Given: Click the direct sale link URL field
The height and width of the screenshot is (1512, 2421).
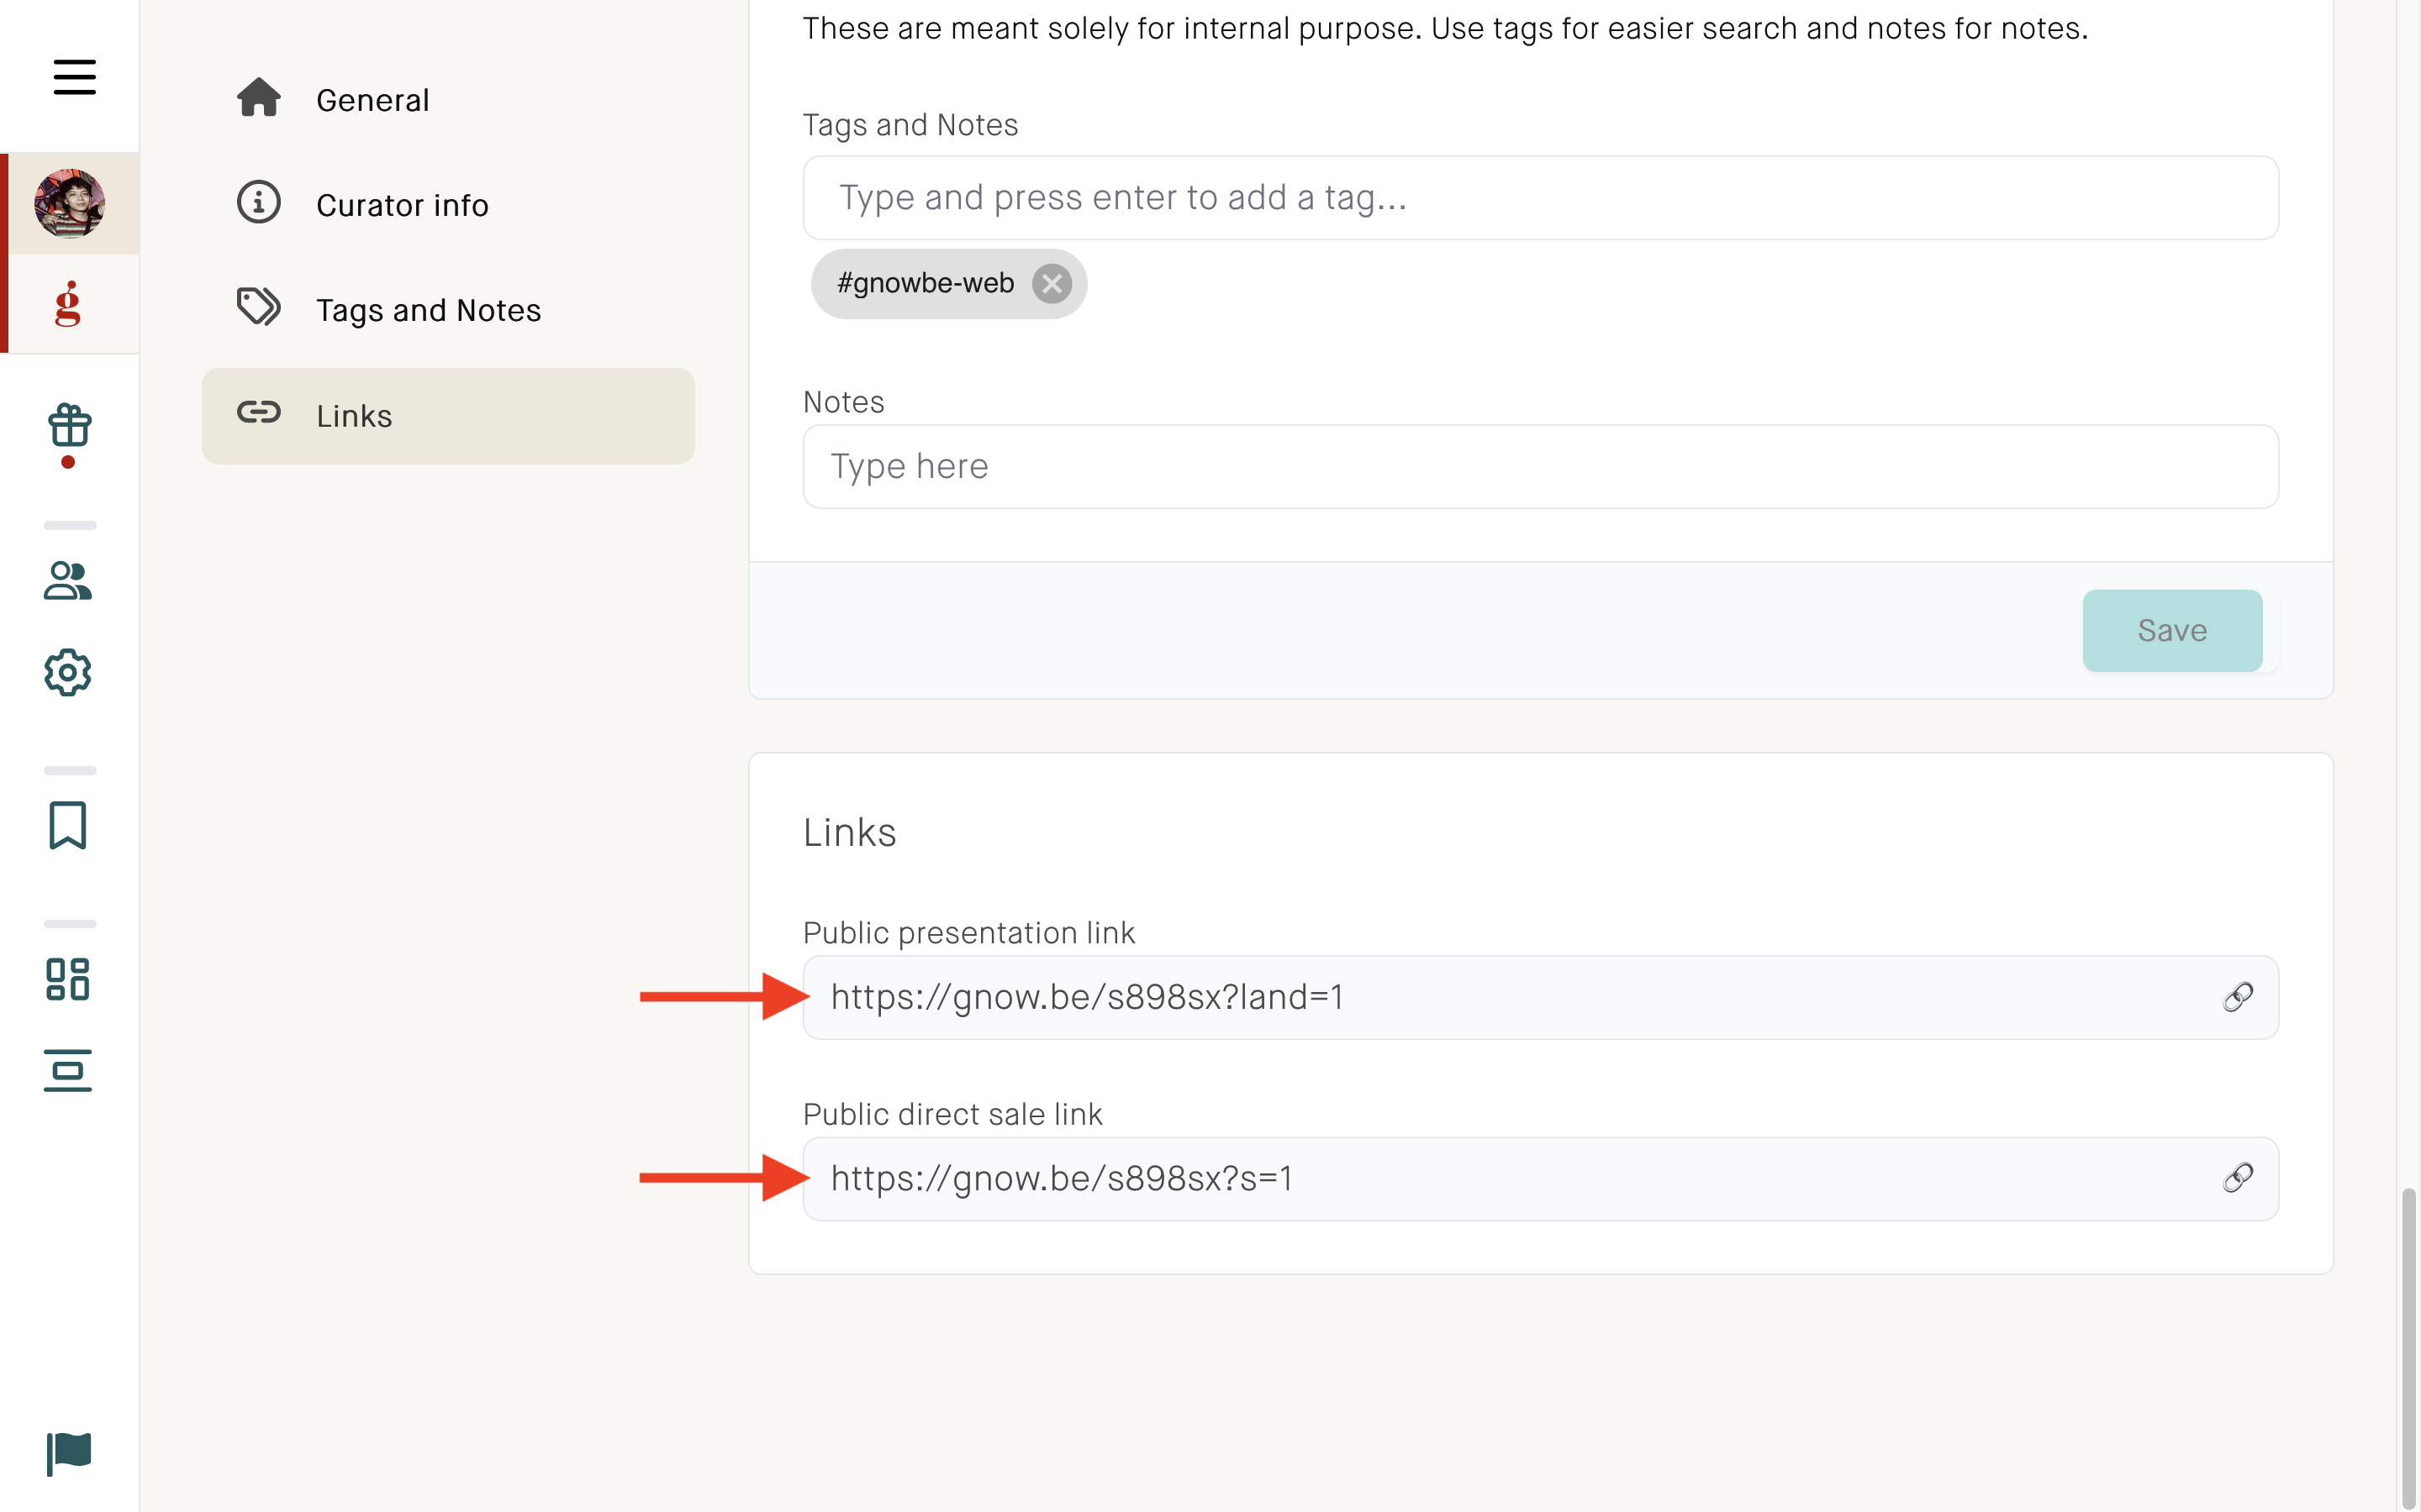Looking at the screenshot, I should click(1541, 1178).
